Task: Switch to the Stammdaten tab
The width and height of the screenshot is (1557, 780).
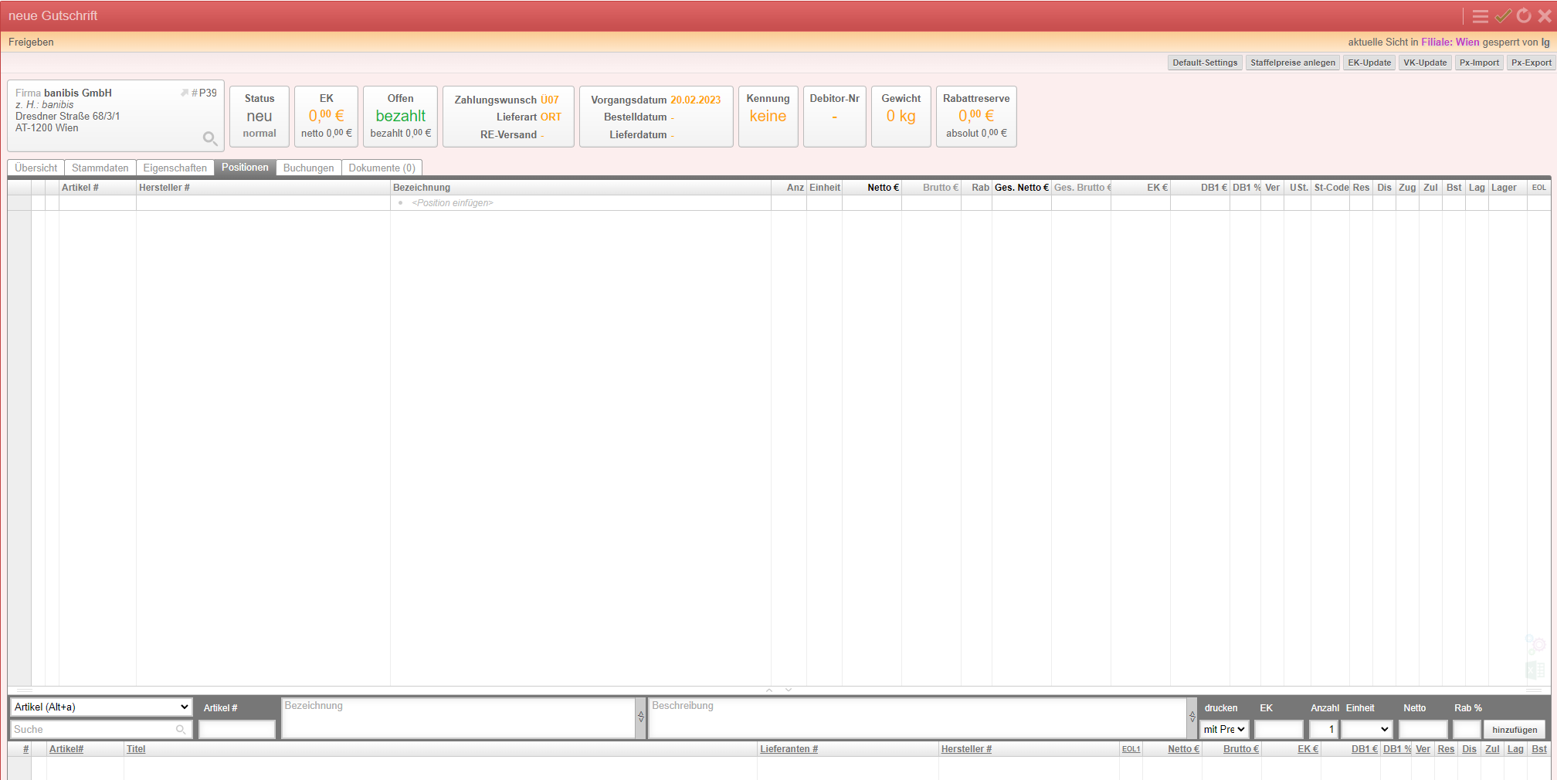Action: coord(100,168)
